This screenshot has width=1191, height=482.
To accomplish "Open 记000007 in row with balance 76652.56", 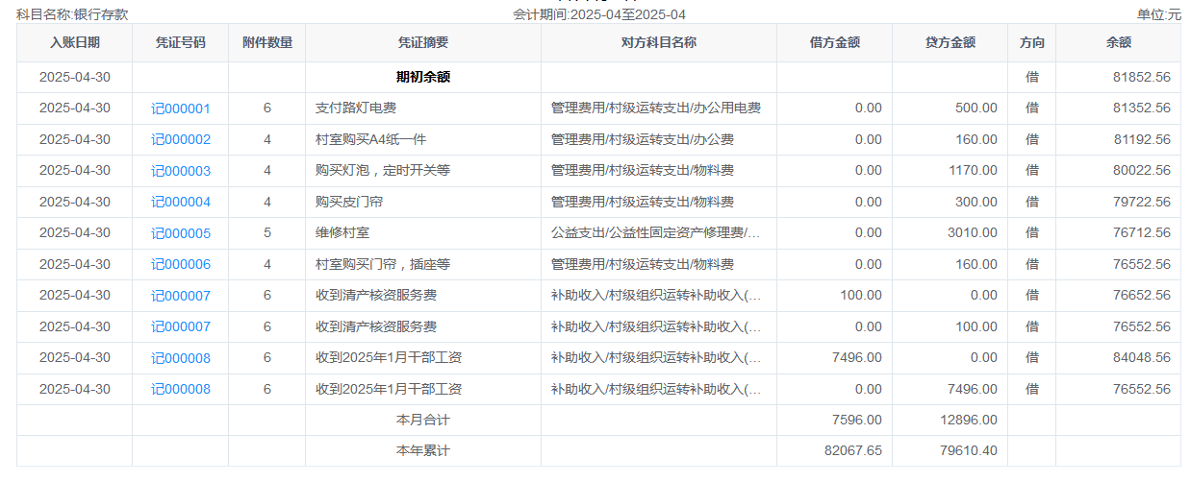I will coord(180,296).
